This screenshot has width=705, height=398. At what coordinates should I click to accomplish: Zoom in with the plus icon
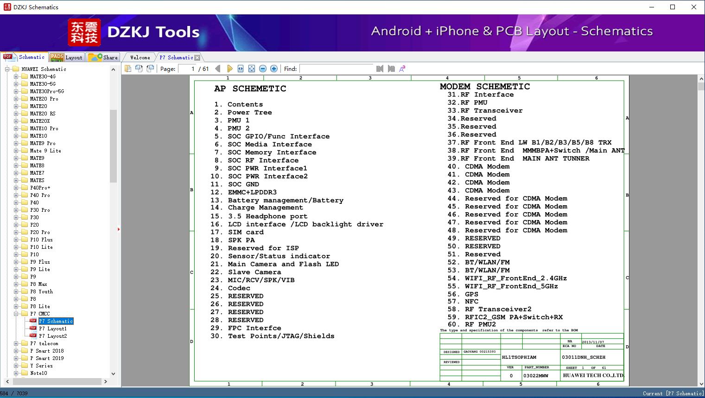[274, 69]
